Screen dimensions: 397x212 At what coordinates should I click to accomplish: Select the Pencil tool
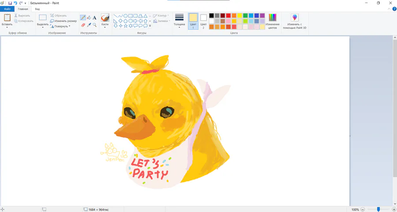83,18
